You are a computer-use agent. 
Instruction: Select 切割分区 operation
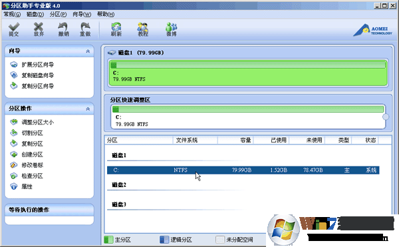32,133
